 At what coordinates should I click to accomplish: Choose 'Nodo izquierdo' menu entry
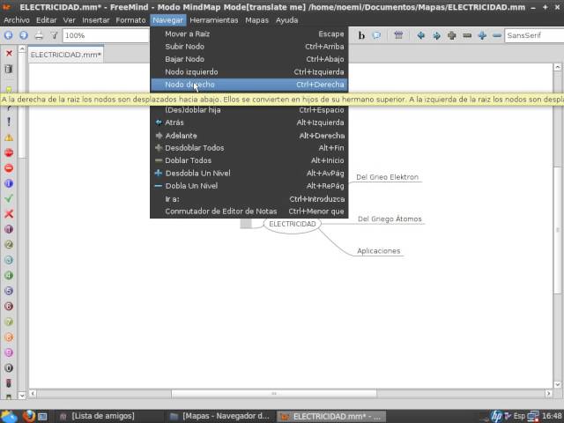[249, 72]
